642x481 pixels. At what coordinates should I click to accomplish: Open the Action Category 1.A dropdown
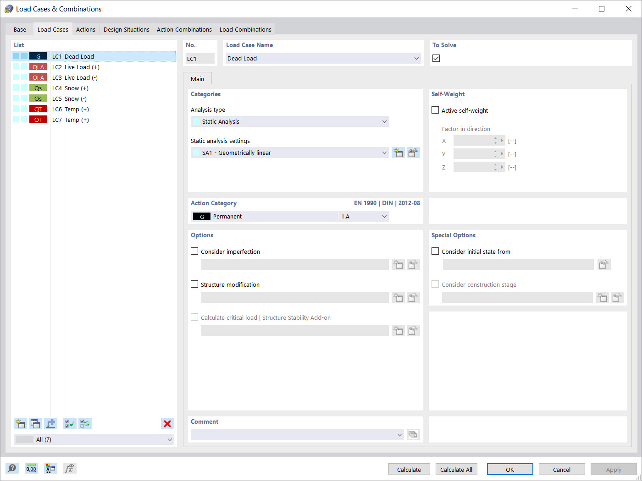(x=384, y=216)
